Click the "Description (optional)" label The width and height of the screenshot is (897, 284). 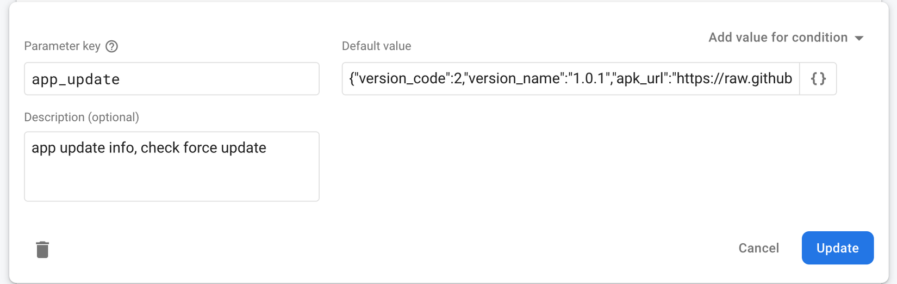(x=82, y=118)
